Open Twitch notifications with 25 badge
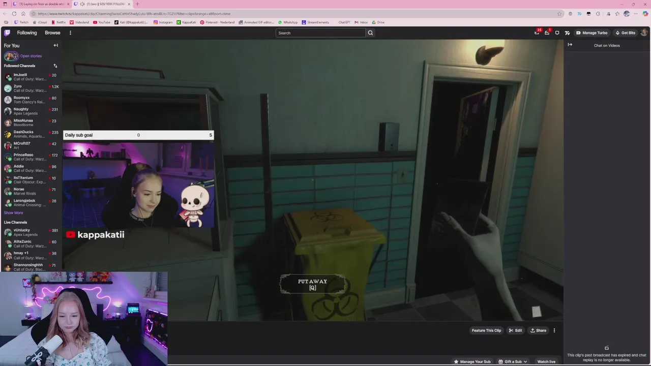This screenshot has height=366, width=651. (537, 33)
